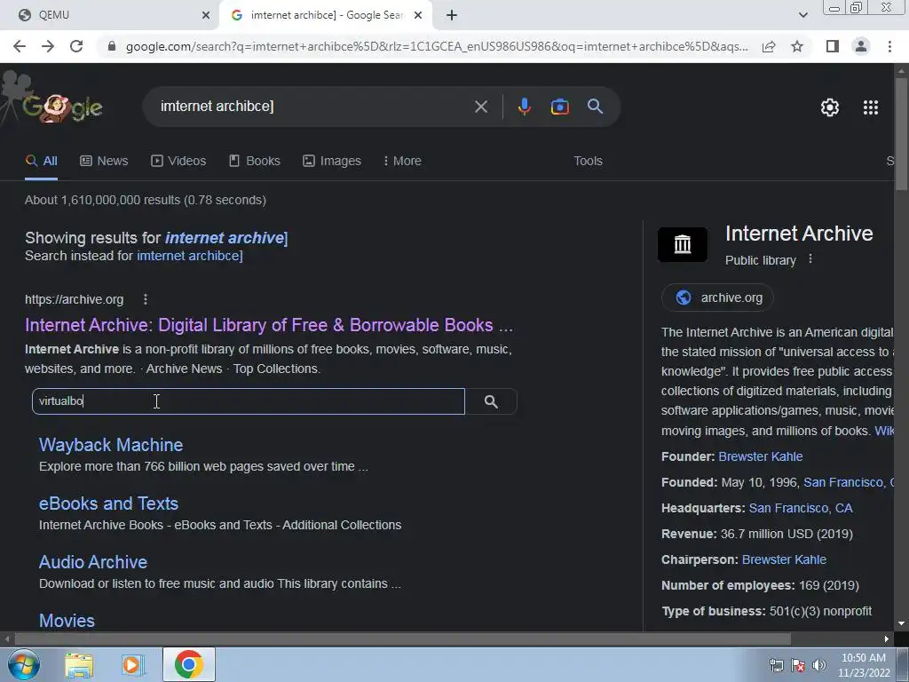Search instead for imternet archibce]

190,256
